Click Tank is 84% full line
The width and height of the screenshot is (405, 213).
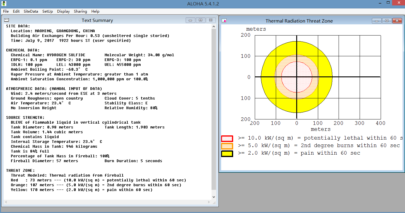tap(30, 151)
